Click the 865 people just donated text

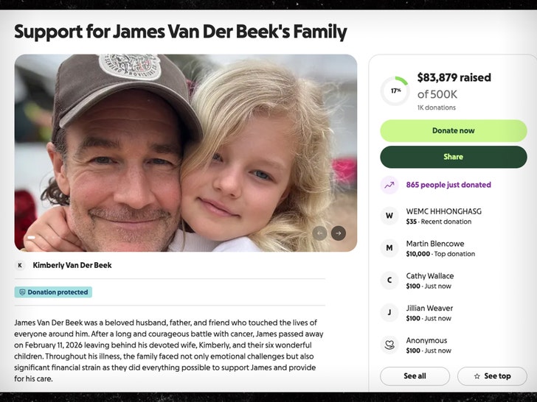coord(448,185)
